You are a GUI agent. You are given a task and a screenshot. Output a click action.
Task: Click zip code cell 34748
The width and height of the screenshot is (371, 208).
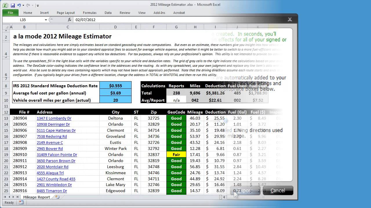[x=154, y=167]
